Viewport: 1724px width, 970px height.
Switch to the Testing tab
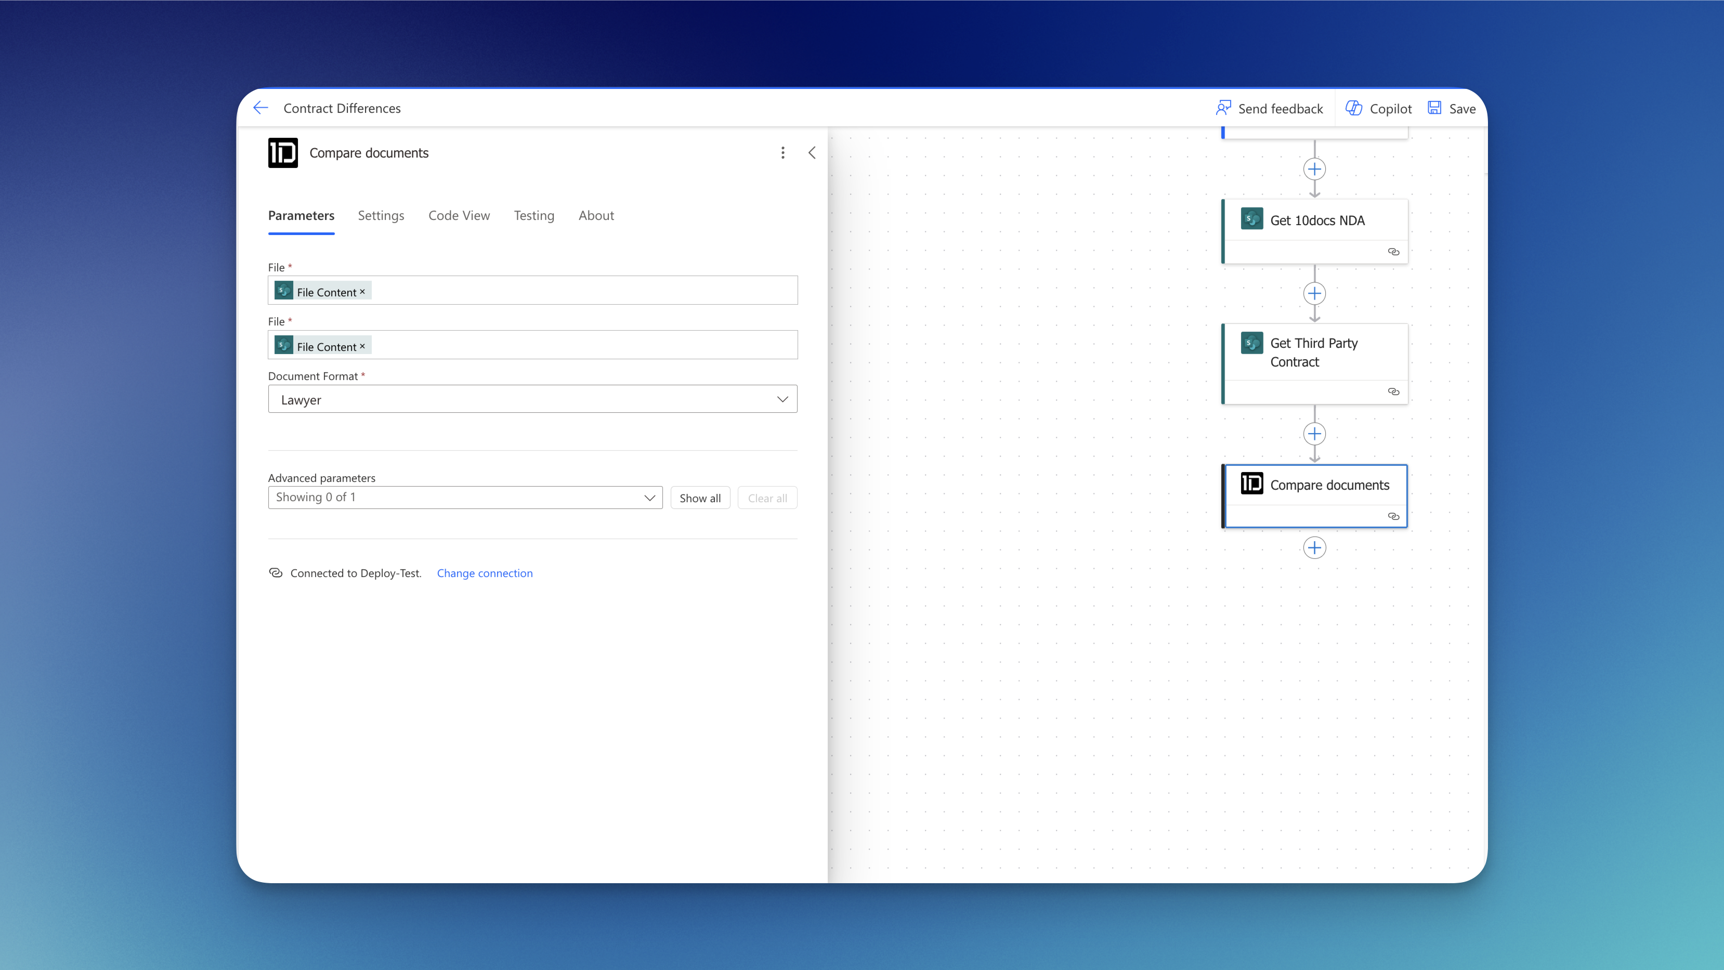[534, 215]
